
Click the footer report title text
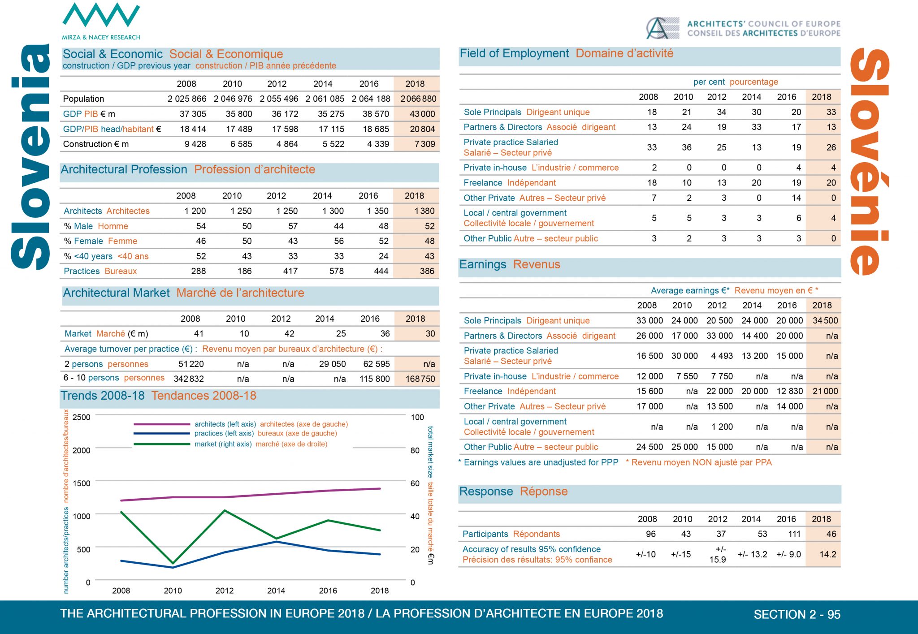(x=362, y=613)
